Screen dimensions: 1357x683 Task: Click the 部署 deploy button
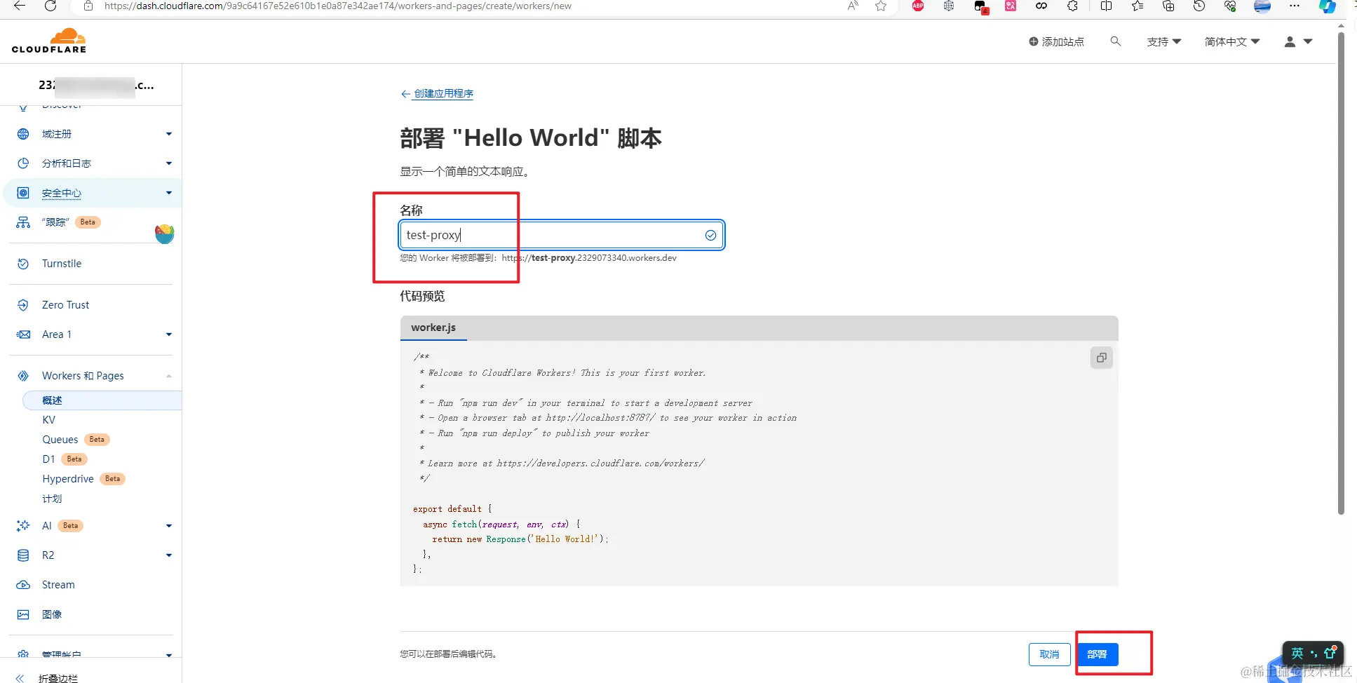pos(1098,654)
